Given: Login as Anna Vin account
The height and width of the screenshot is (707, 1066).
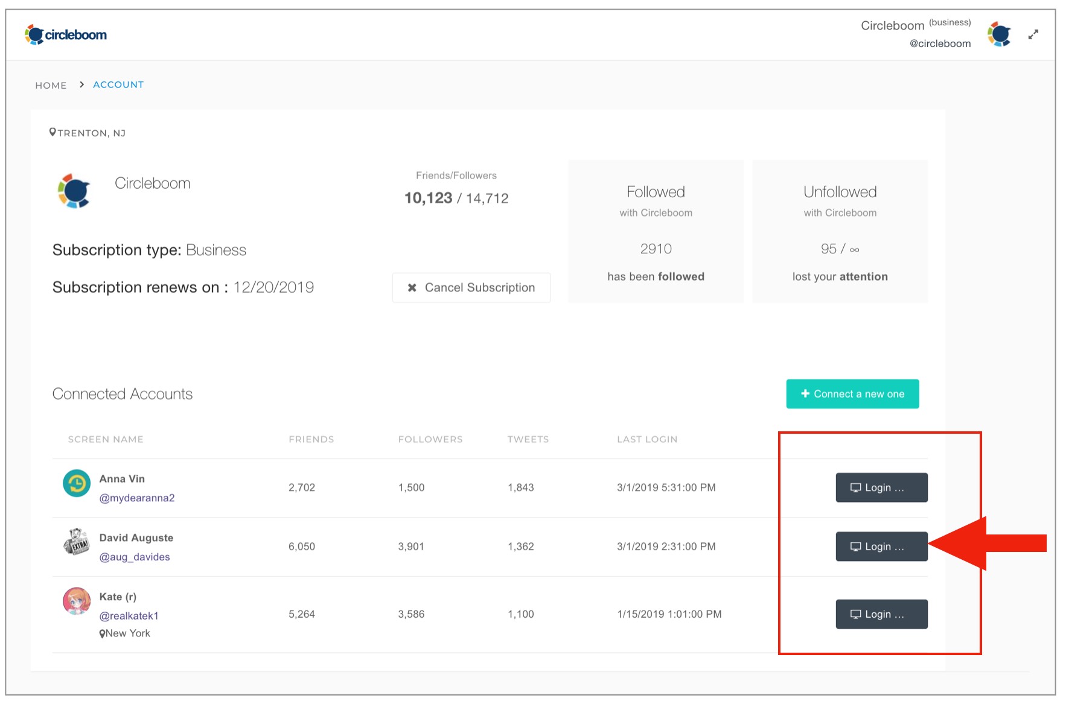Looking at the screenshot, I should 881,487.
